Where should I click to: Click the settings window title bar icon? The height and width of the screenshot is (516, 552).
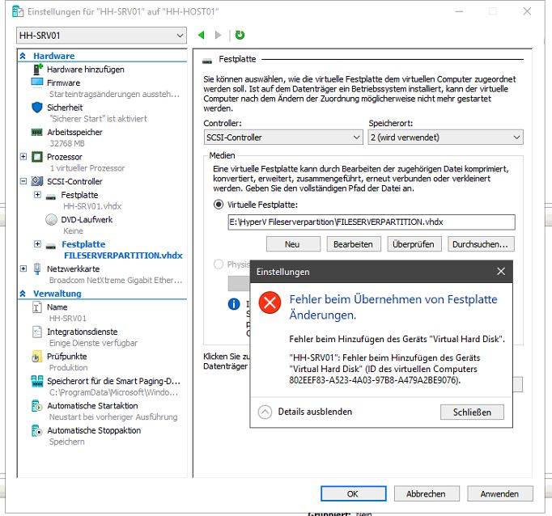click(x=18, y=11)
